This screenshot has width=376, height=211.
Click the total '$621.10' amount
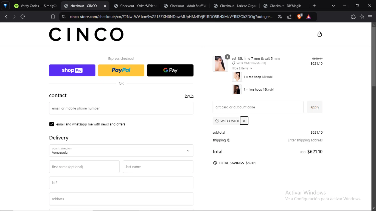(315, 152)
